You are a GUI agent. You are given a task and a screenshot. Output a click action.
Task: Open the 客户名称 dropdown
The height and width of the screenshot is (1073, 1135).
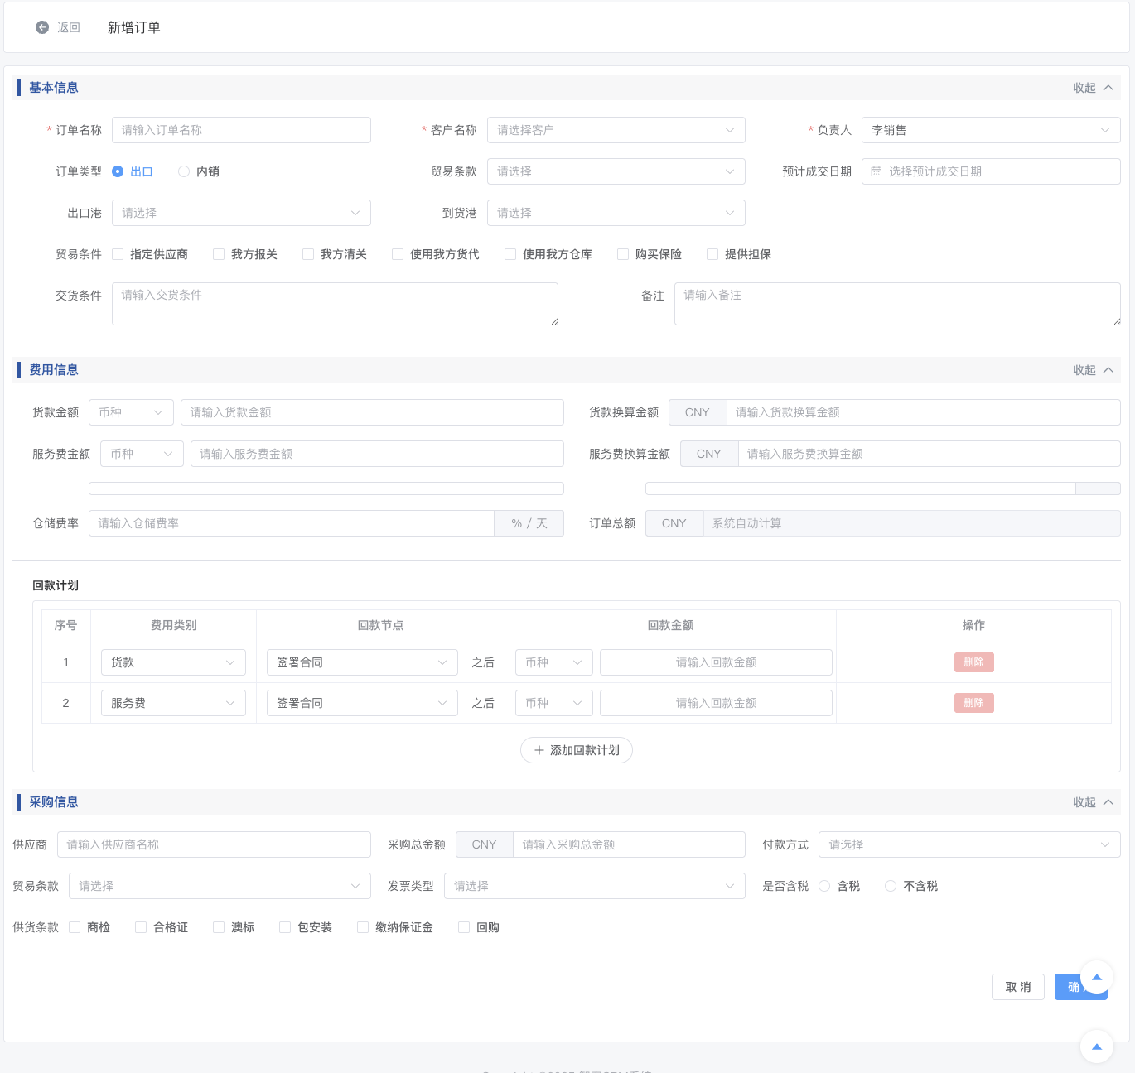click(616, 130)
